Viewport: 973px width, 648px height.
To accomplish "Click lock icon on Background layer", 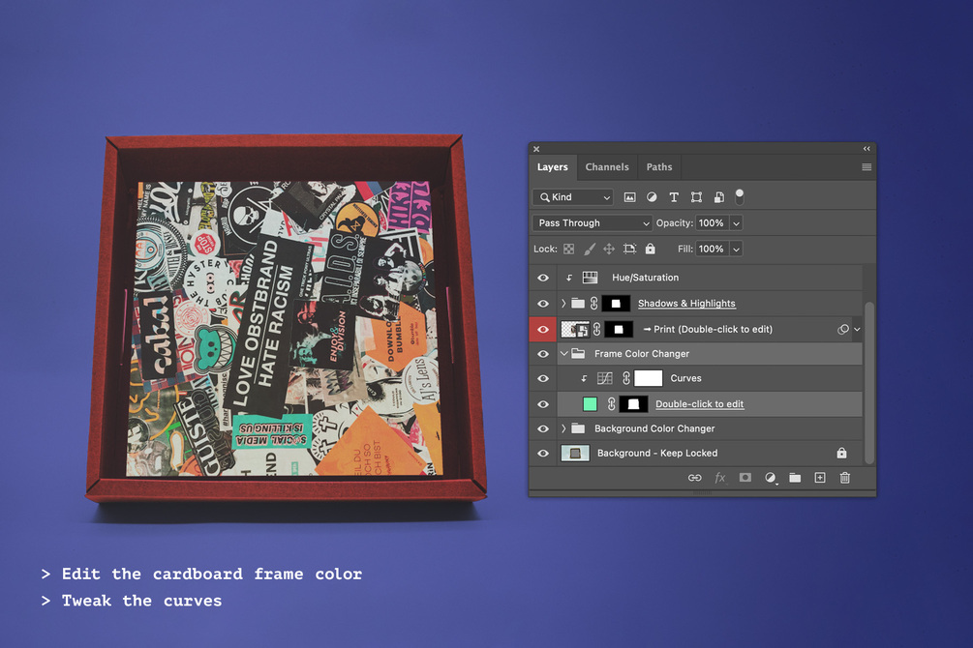I will pos(841,454).
